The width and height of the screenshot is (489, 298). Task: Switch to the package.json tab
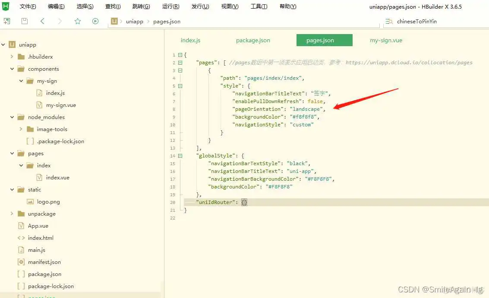253,40
